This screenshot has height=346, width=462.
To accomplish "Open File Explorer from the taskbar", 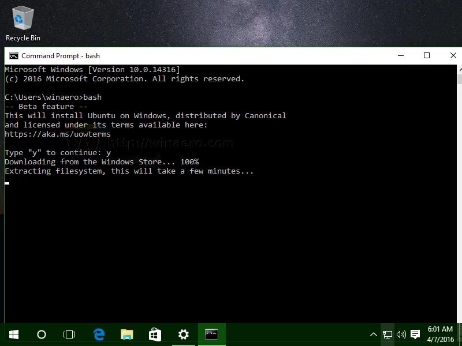I will [x=127, y=334].
